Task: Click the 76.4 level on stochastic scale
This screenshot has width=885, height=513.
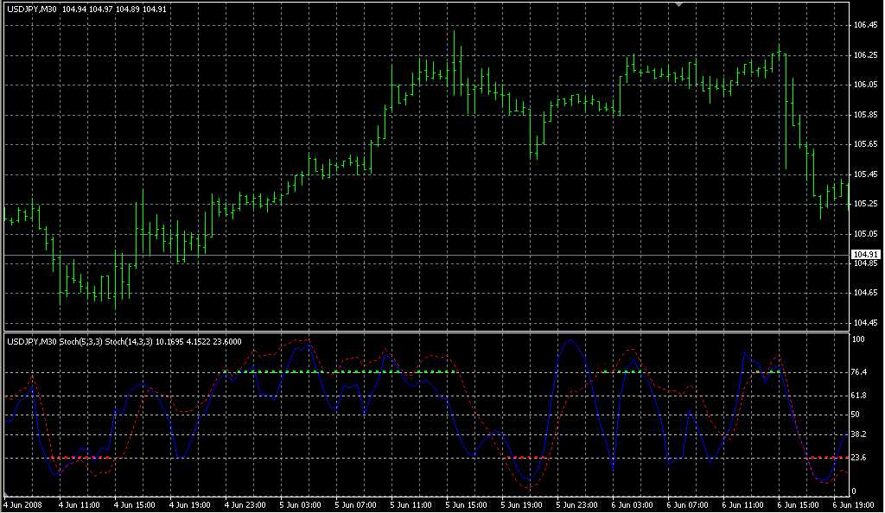Action: click(860, 372)
